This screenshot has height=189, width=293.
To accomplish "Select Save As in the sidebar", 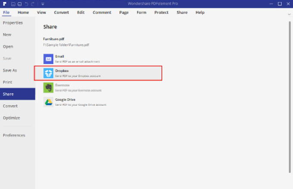I will pyautogui.click(x=10, y=70).
